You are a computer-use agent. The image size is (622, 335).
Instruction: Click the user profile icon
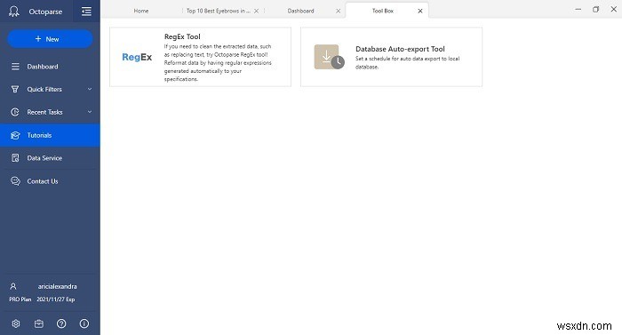13,286
